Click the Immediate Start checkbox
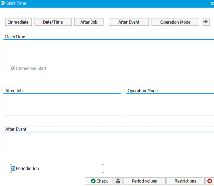 point(13,69)
